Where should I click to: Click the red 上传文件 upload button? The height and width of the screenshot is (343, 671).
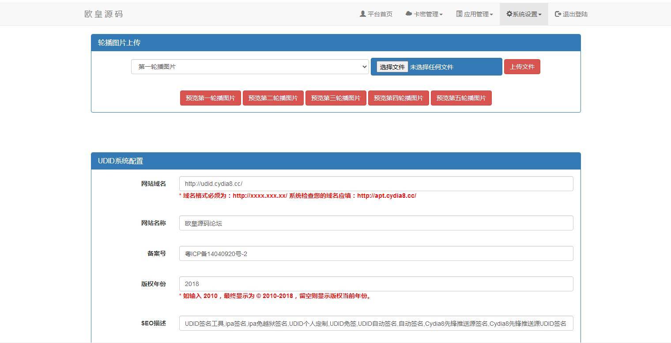522,67
